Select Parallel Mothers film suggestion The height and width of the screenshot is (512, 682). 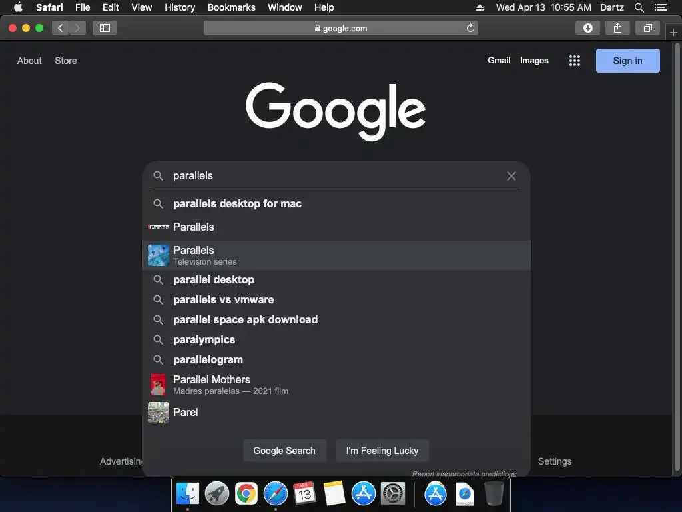coord(336,385)
